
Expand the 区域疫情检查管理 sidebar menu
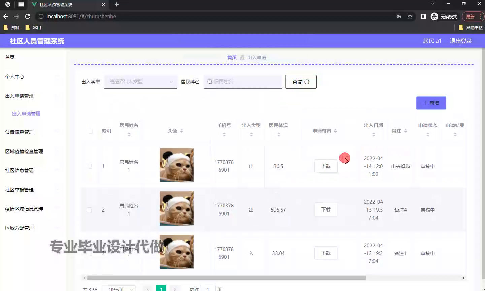click(33, 151)
